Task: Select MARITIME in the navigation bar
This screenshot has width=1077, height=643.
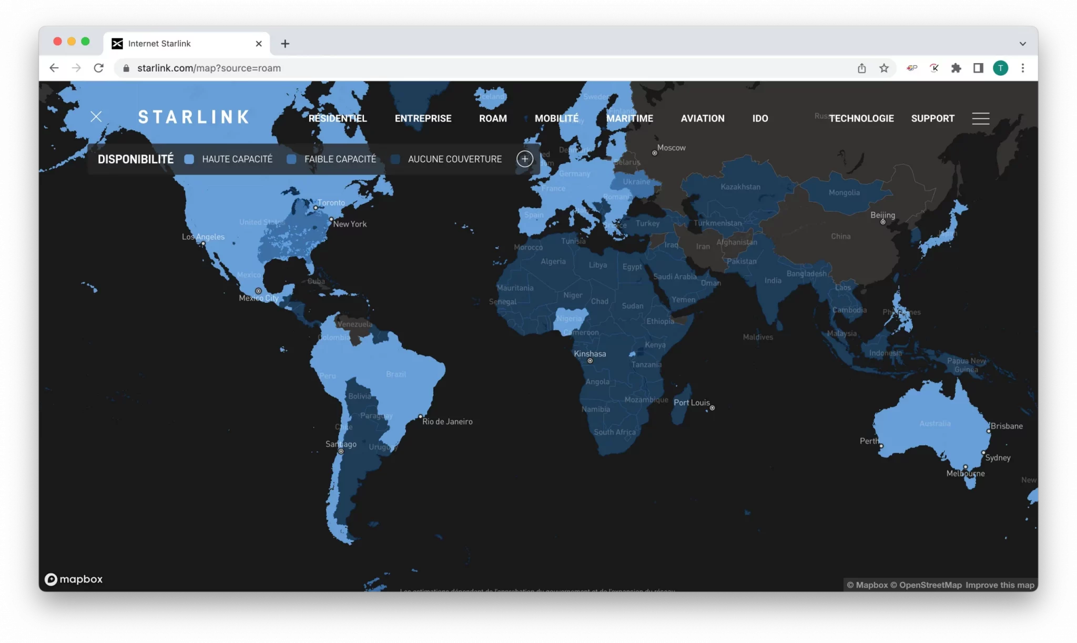Action: tap(629, 118)
